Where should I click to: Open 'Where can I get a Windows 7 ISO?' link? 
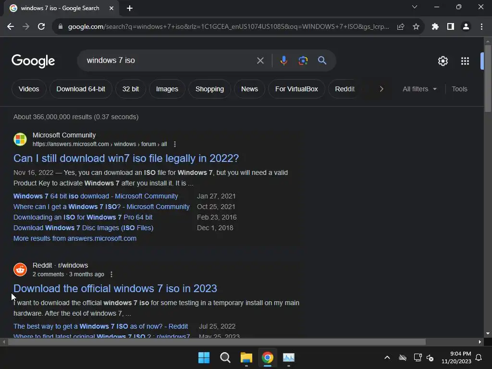(x=101, y=207)
